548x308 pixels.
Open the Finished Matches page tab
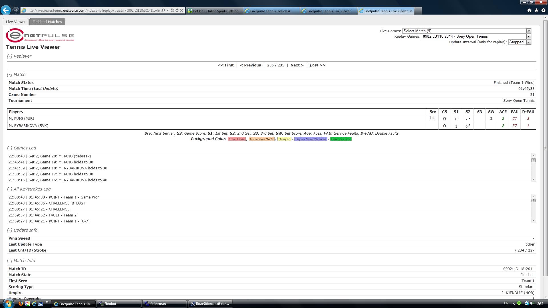(x=47, y=22)
